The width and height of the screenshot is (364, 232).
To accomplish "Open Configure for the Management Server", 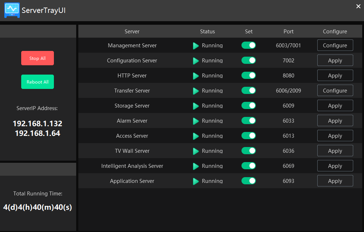I will [x=335, y=46].
